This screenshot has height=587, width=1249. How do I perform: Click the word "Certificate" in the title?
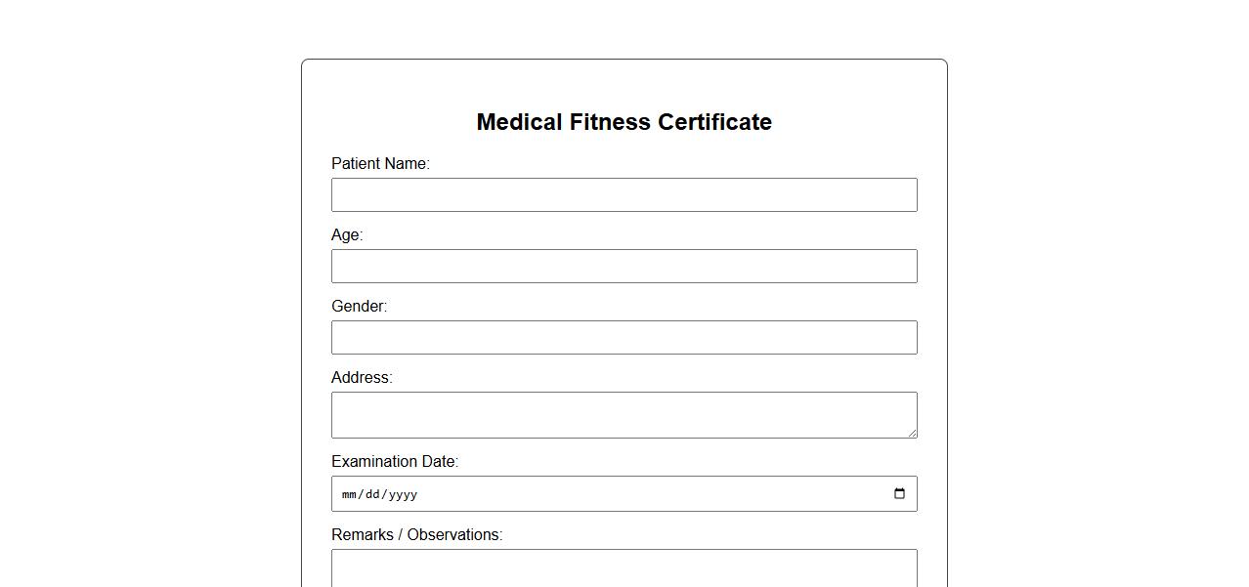(714, 122)
